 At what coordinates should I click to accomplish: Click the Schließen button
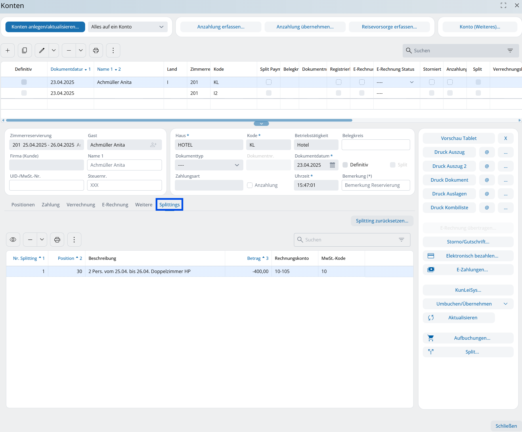506,426
